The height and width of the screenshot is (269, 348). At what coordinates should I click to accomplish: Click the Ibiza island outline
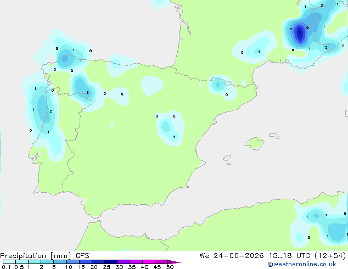(227, 158)
